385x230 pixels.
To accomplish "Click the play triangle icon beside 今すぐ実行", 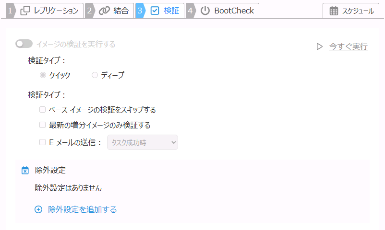I will (x=320, y=46).
